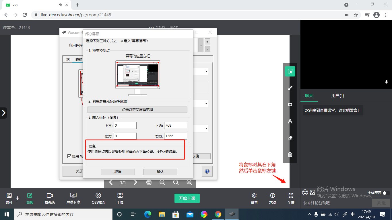The width and height of the screenshot is (392, 220).
Task: Go to previous whiteboard page
Action: (111, 182)
